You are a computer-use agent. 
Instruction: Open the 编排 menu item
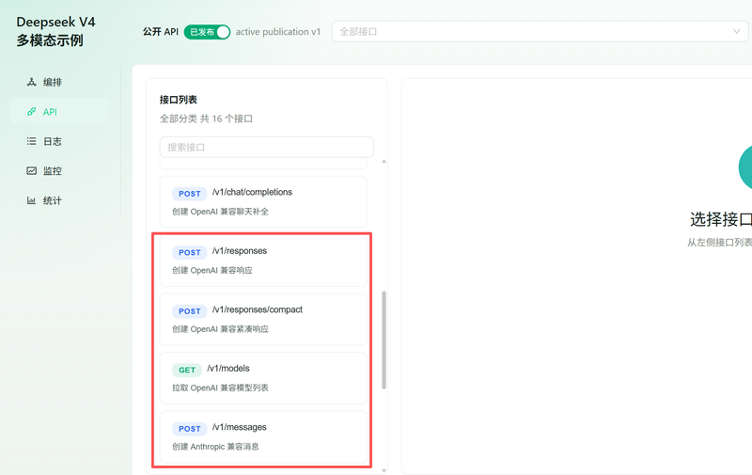point(60,82)
